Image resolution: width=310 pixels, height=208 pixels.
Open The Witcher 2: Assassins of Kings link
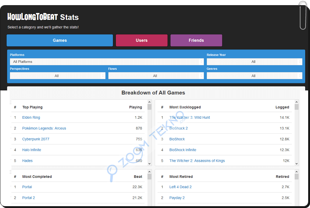pyautogui.click(x=197, y=161)
